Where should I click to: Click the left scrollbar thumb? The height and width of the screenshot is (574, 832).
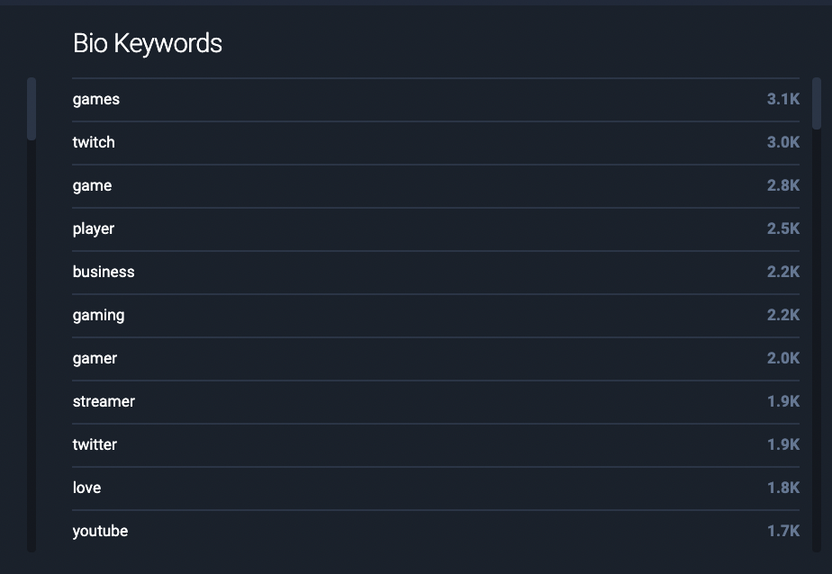(x=32, y=109)
